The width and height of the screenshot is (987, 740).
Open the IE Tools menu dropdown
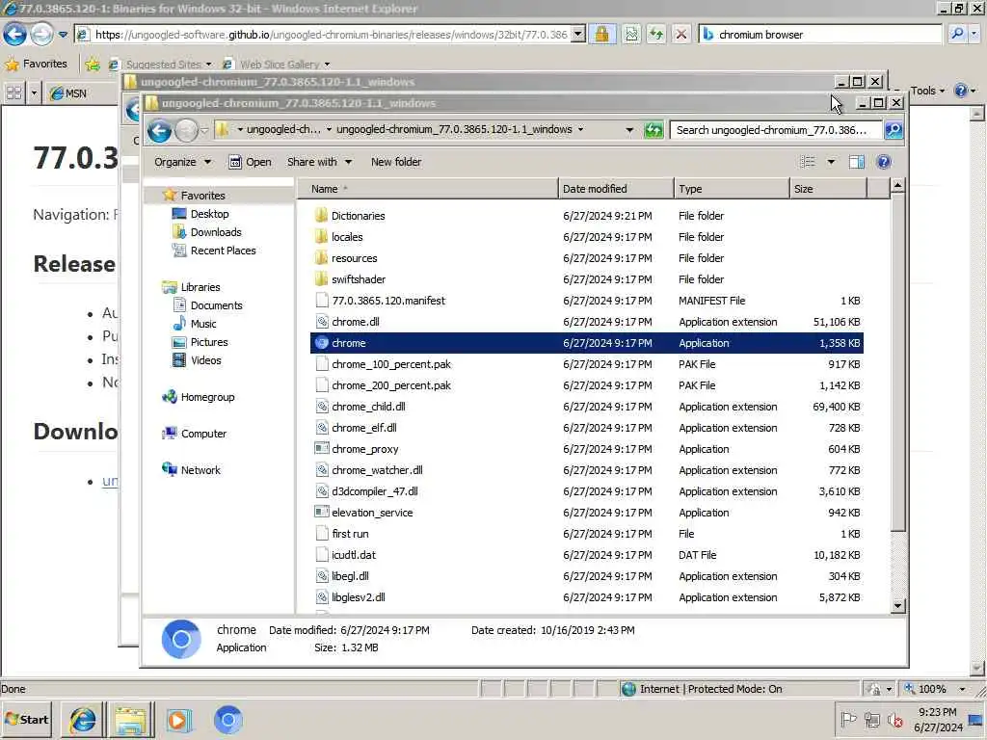tap(928, 91)
